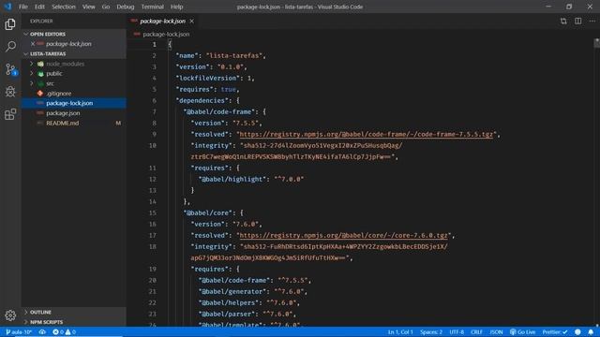Open Source Control view in activity bar

point(10,69)
